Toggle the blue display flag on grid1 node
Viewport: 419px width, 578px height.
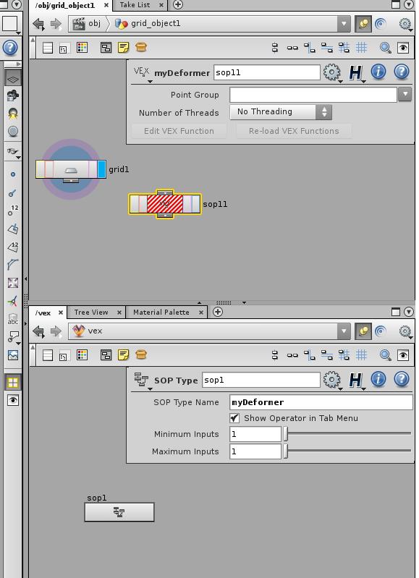(x=102, y=169)
